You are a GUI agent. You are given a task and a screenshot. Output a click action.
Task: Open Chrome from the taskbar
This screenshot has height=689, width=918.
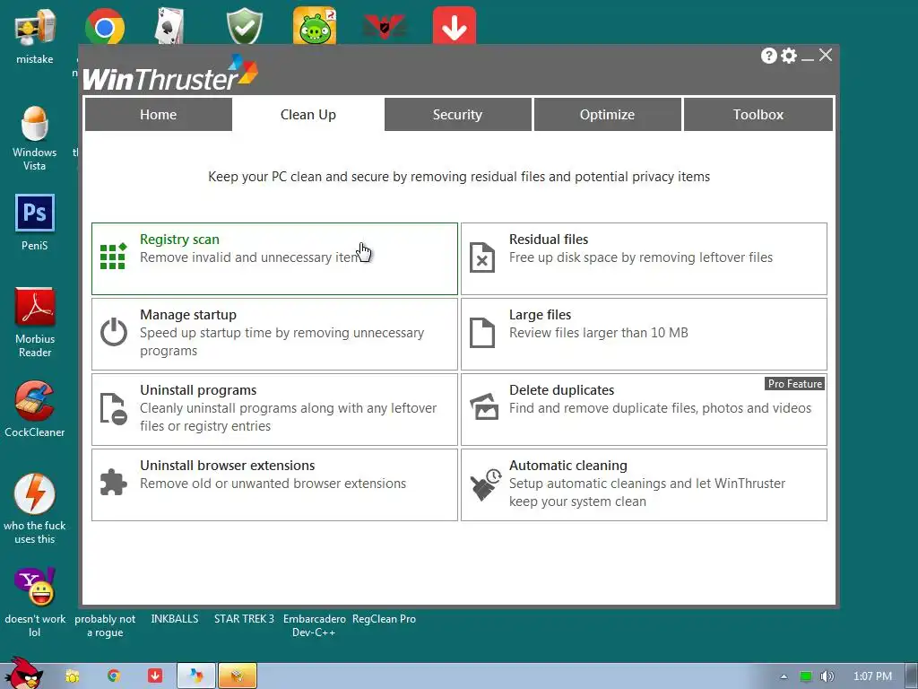coord(114,676)
